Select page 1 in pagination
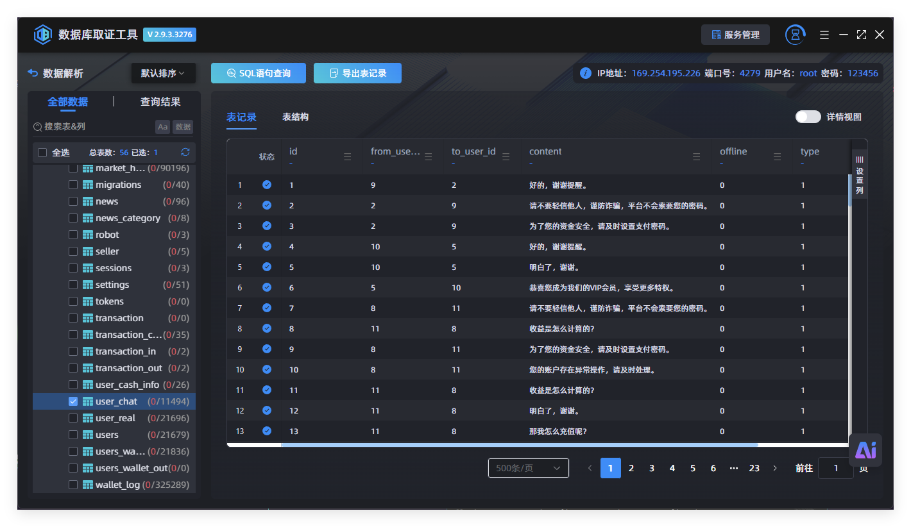This screenshot has width=911, height=527. pos(611,468)
